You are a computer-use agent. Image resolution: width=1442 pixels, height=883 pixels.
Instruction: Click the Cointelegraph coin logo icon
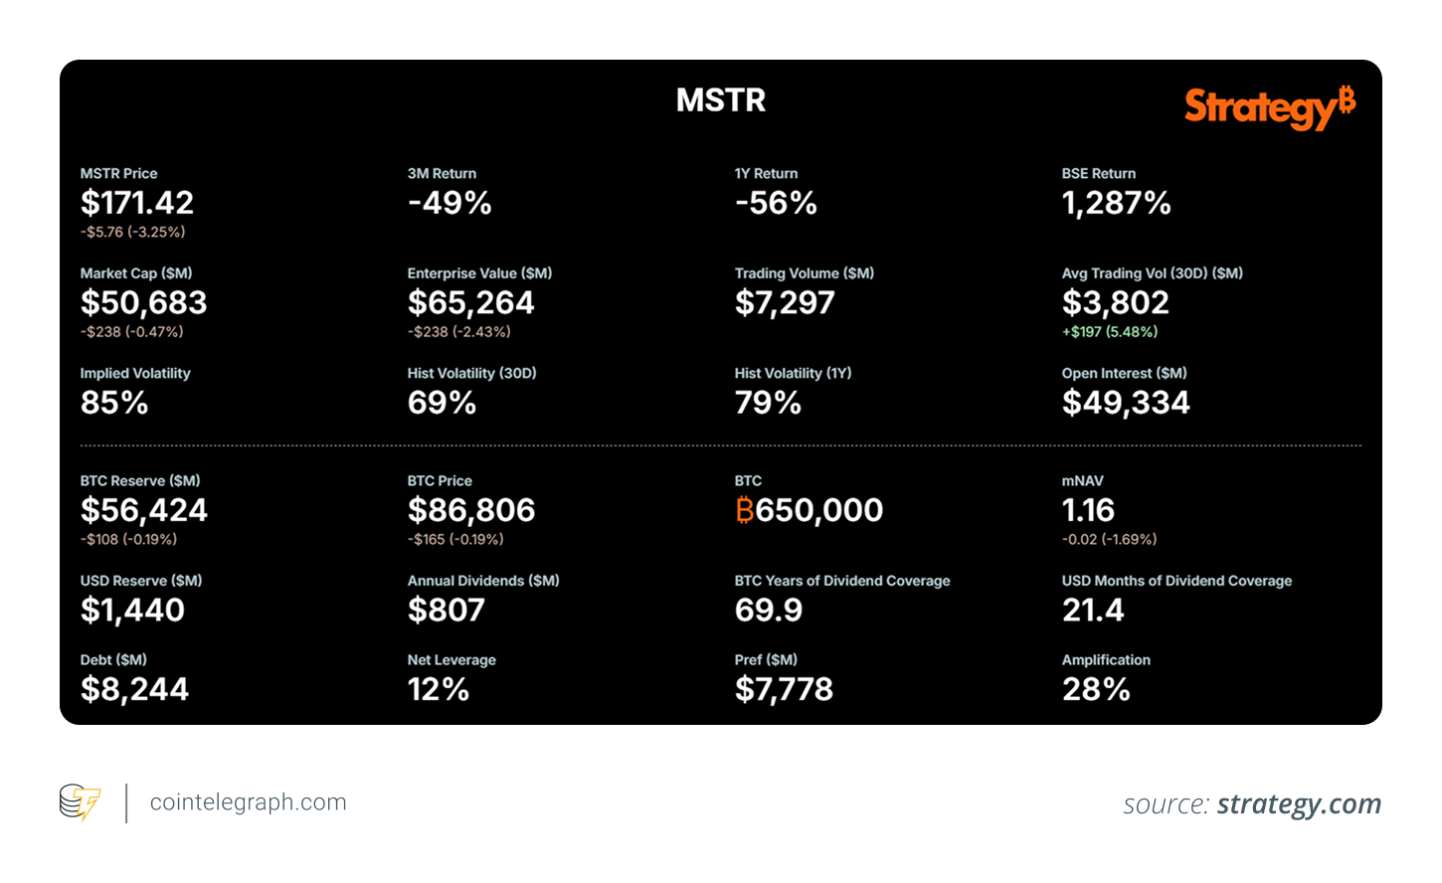click(x=80, y=801)
